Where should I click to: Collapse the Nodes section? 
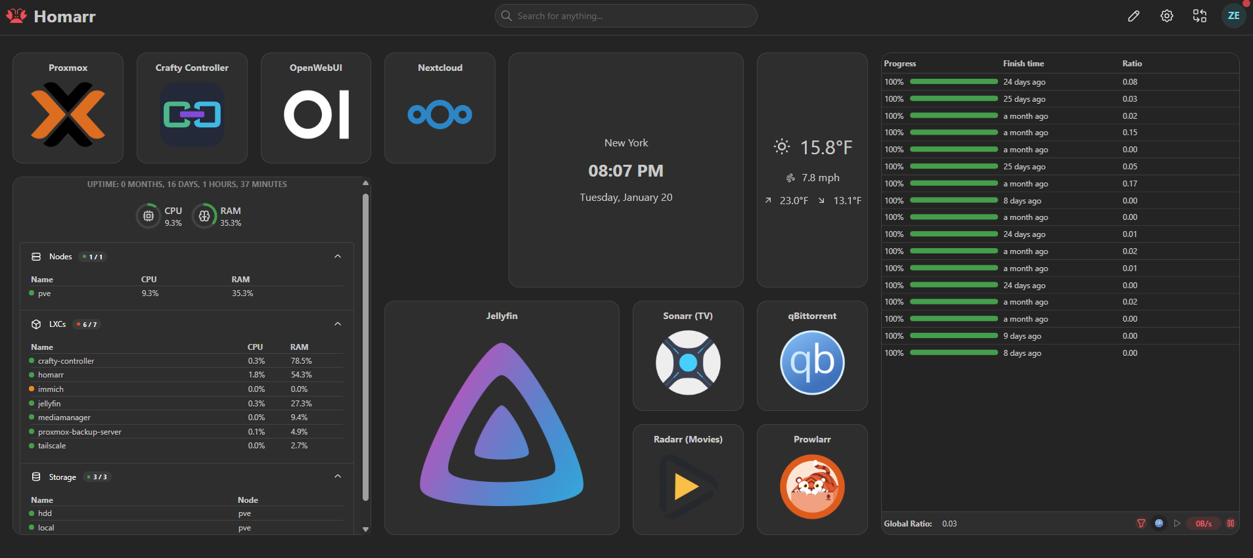pos(338,257)
